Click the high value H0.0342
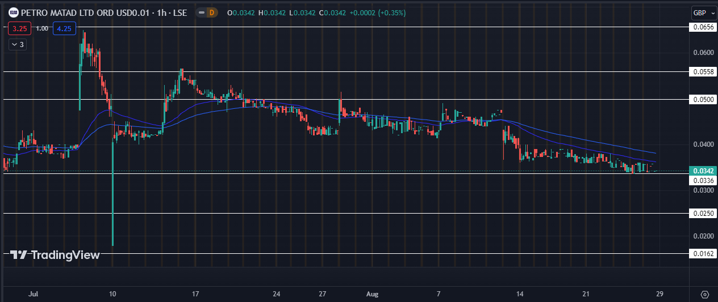This screenshot has height=302, width=718. (272, 12)
